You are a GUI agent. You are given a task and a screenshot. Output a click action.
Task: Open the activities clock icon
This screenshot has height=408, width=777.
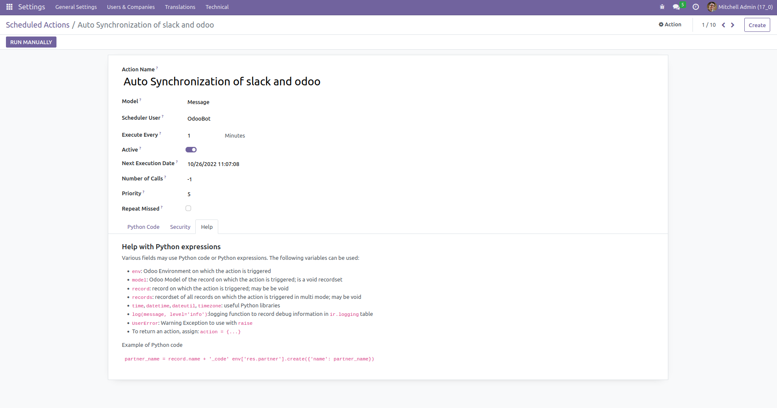pos(695,7)
